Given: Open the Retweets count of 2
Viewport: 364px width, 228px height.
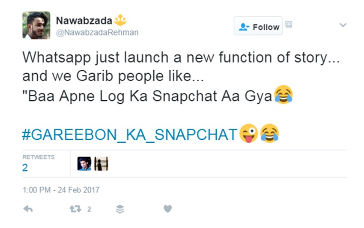Looking at the screenshot, I should pos(25,168).
